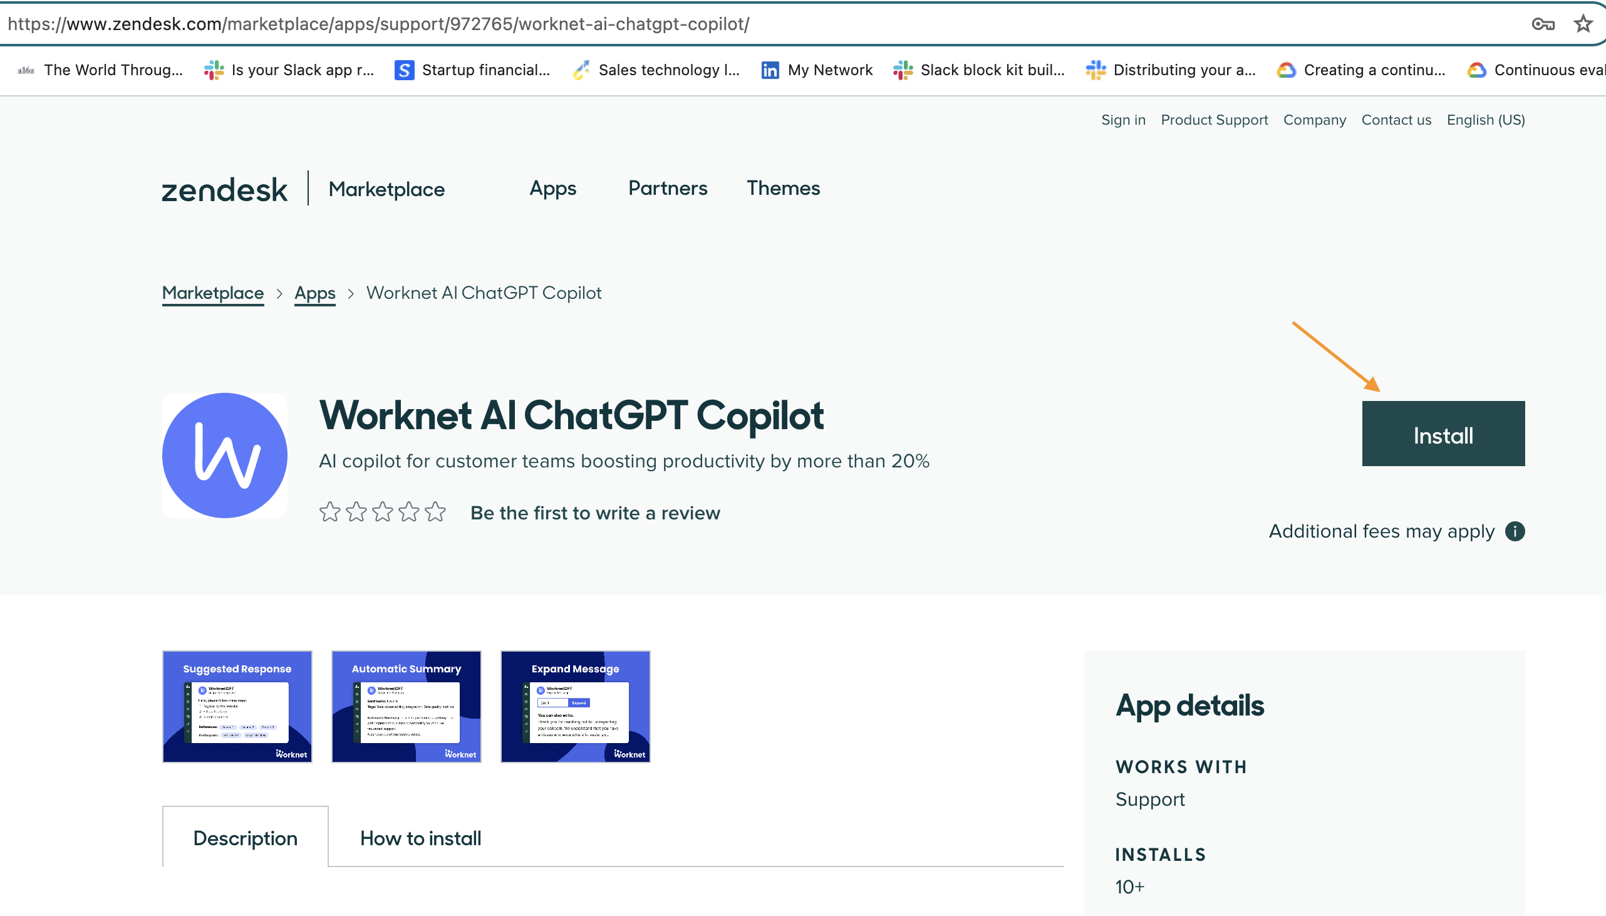Open the Continuous eval bookmark
Image resolution: width=1606 pixels, height=916 pixels.
click(x=1536, y=70)
